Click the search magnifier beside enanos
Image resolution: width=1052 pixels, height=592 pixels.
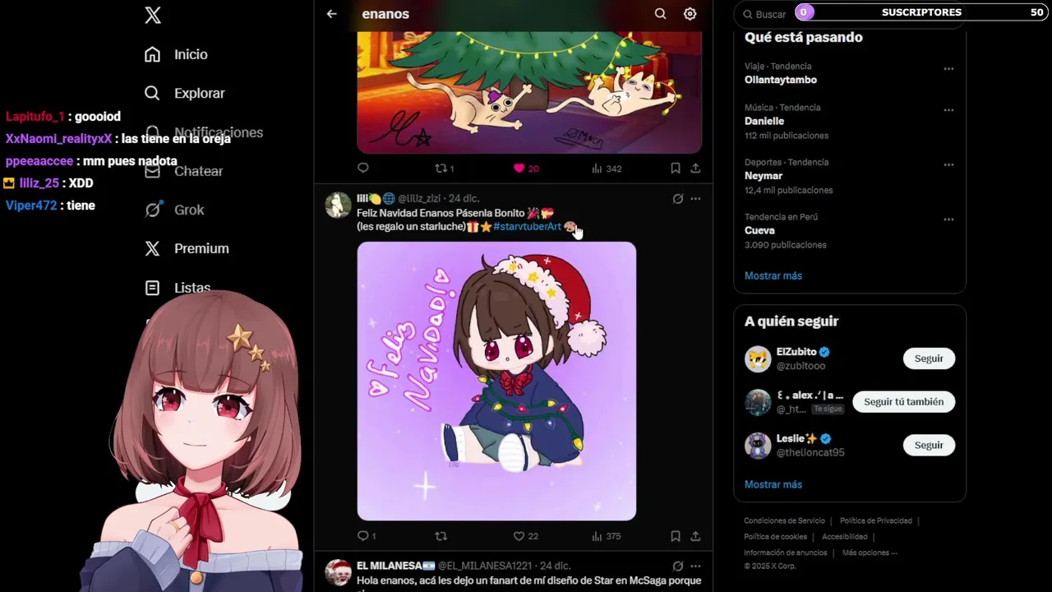coord(660,14)
